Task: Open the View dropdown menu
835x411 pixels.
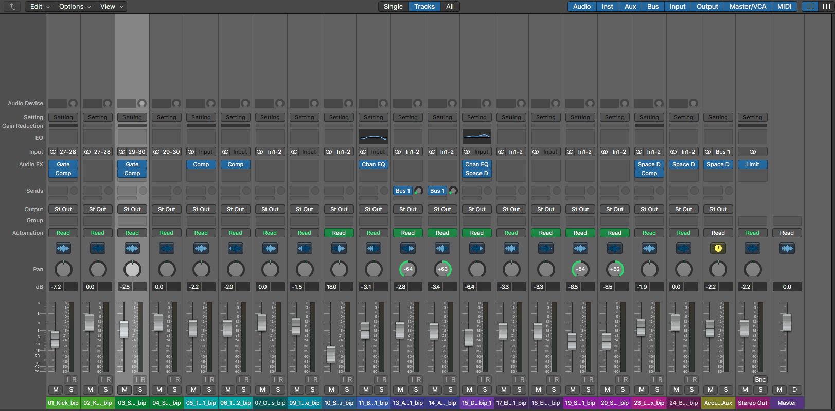Action: pos(112,7)
